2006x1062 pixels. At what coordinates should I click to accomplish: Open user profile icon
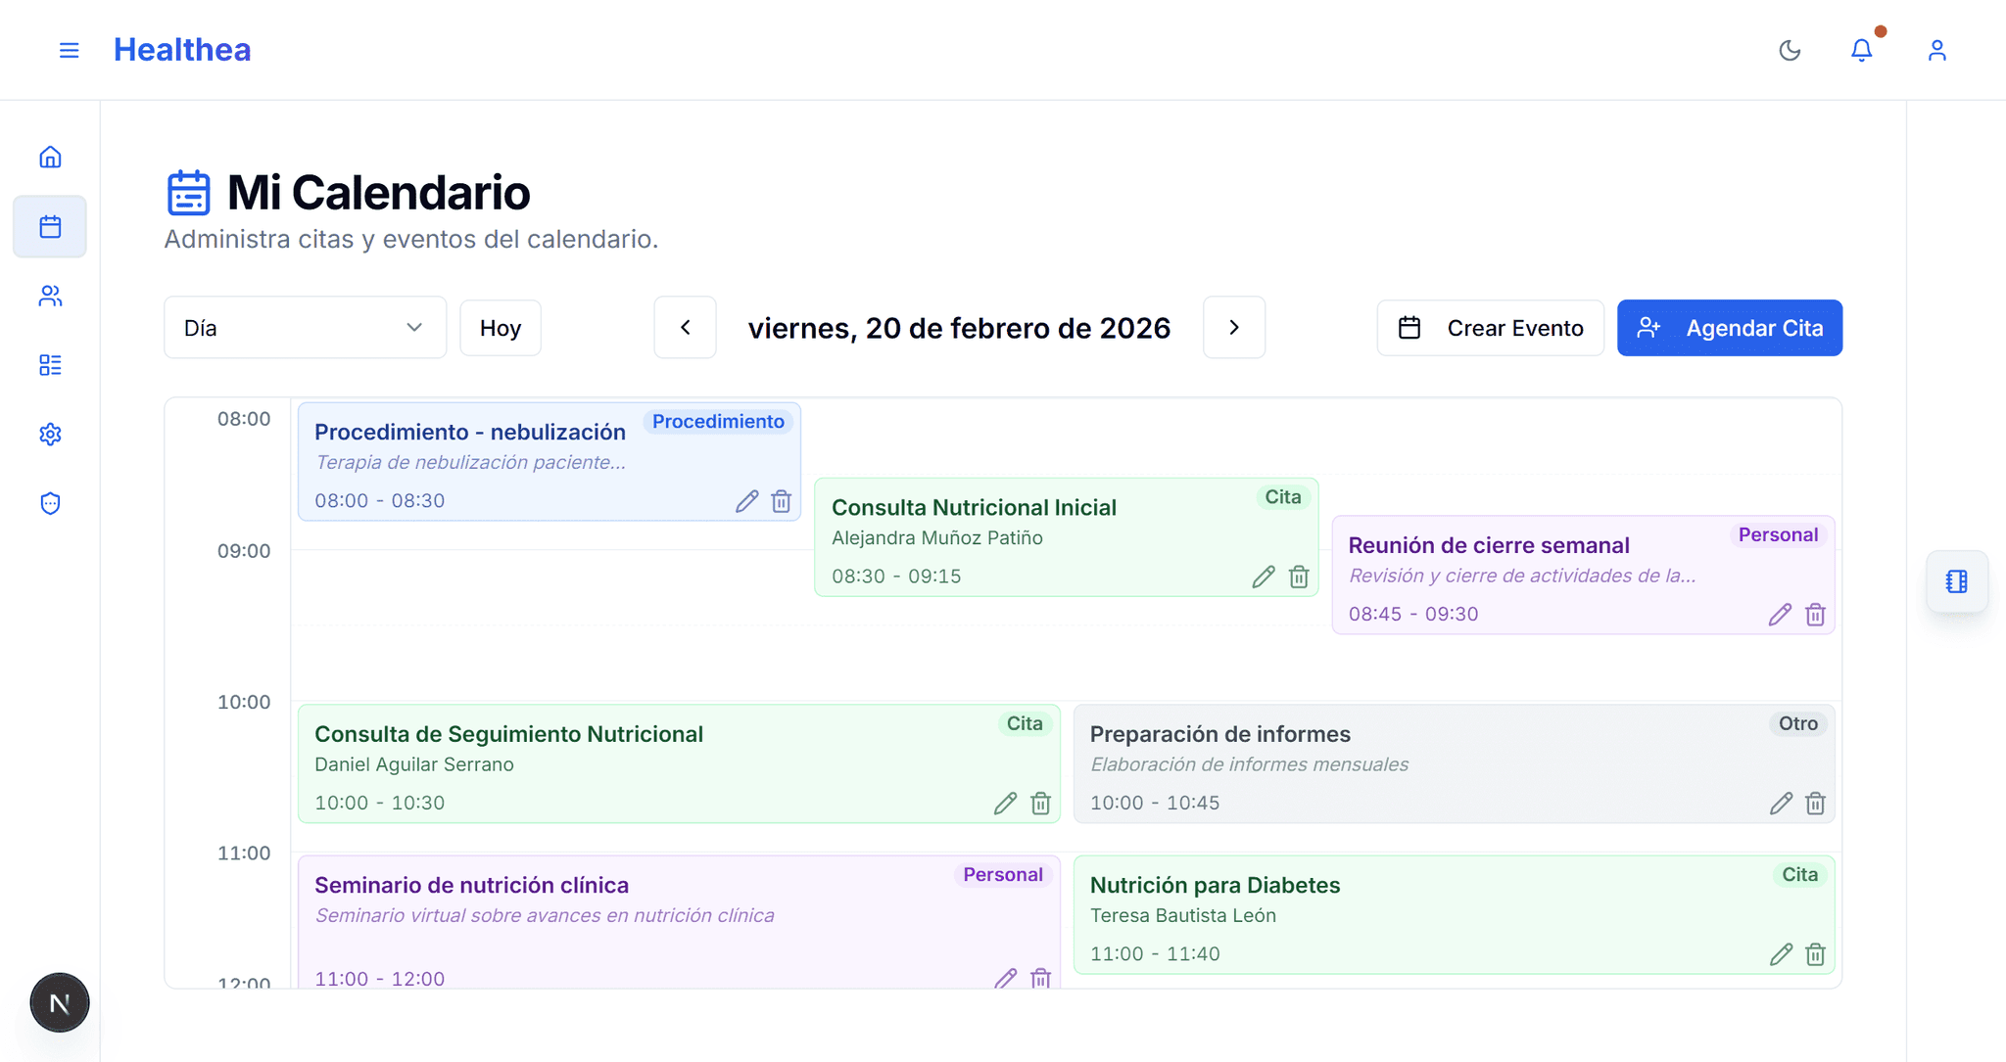tap(1936, 50)
